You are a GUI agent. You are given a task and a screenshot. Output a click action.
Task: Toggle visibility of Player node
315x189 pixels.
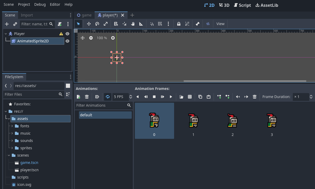click(x=67, y=34)
